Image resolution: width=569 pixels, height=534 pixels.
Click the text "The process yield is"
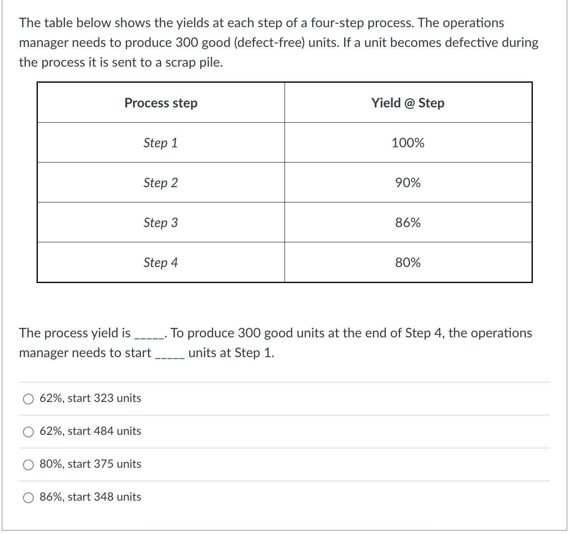[74, 333]
